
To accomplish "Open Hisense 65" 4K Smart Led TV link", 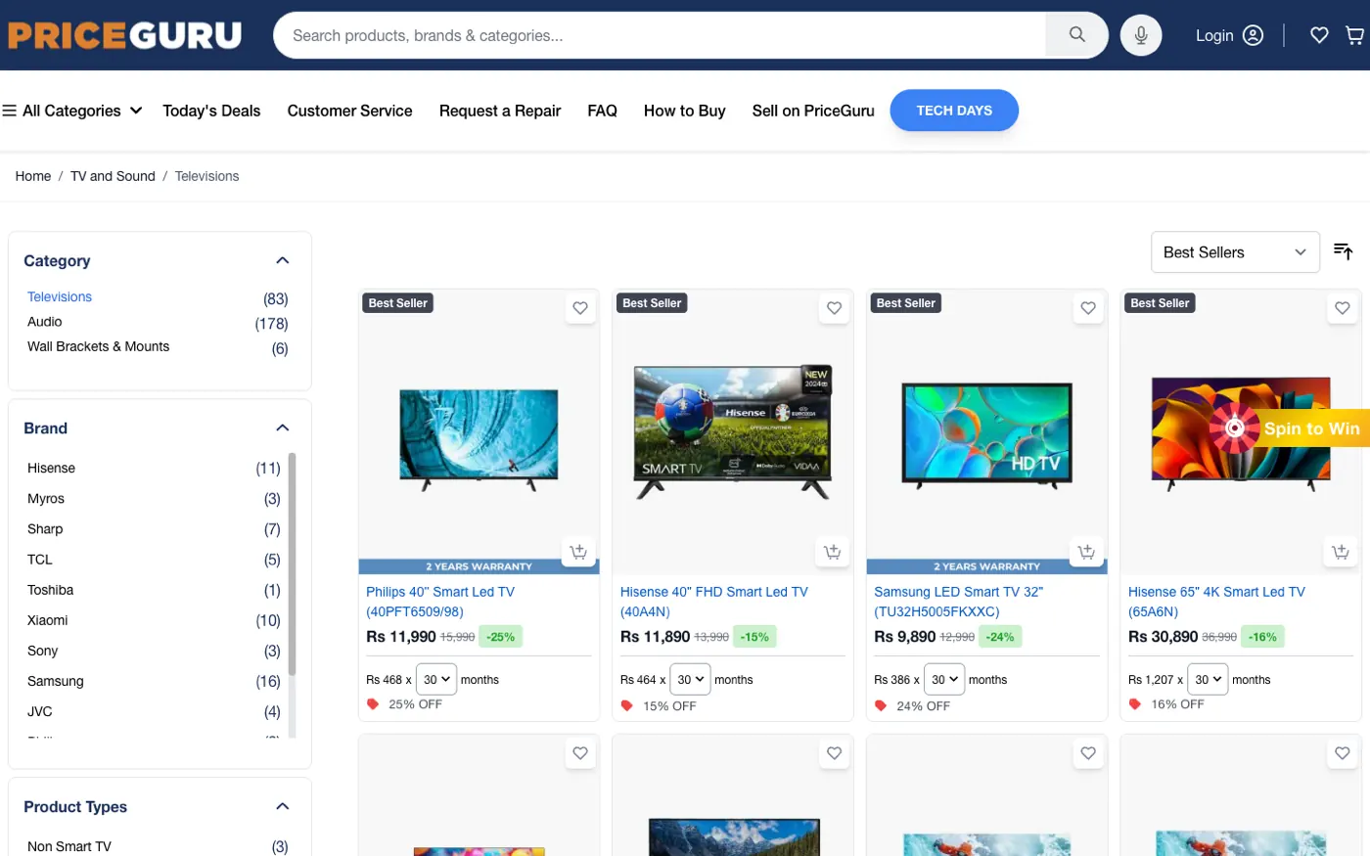I will [x=1216, y=602].
